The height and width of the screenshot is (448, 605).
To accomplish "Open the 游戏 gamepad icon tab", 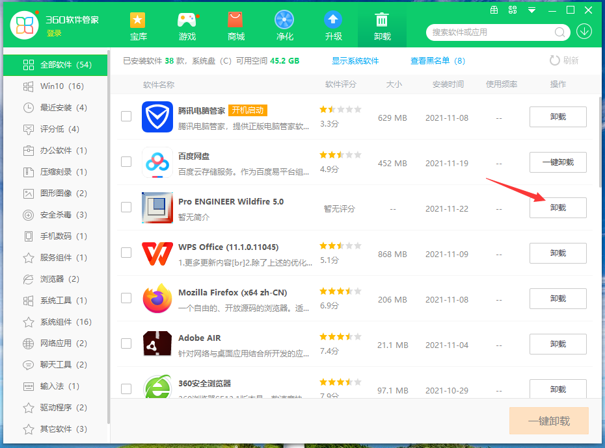I will [187, 26].
